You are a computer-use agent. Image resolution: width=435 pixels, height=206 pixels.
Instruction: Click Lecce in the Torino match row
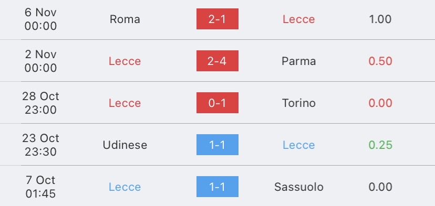(125, 103)
